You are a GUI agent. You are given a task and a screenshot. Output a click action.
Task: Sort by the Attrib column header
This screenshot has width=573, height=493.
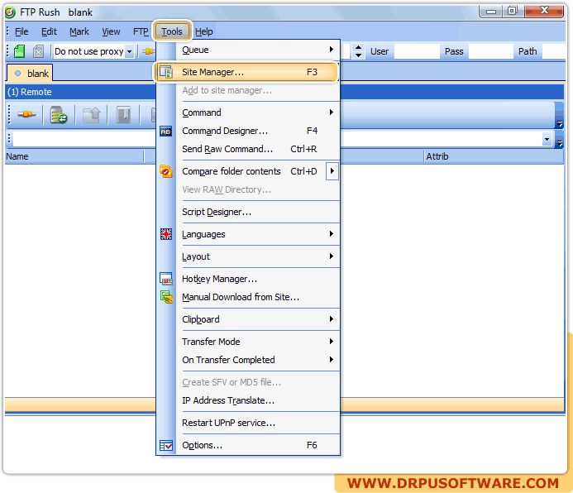[x=494, y=156]
